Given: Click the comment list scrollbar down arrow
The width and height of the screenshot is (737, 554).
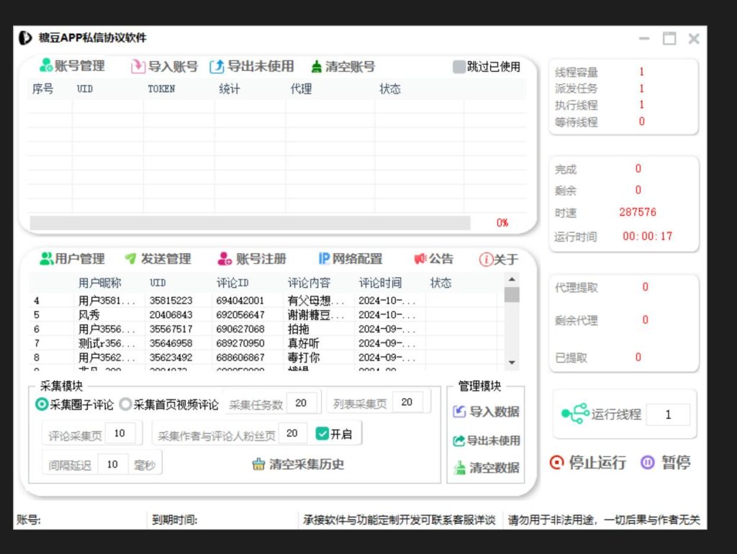Looking at the screenshot, I should click(x=512, y=363).
